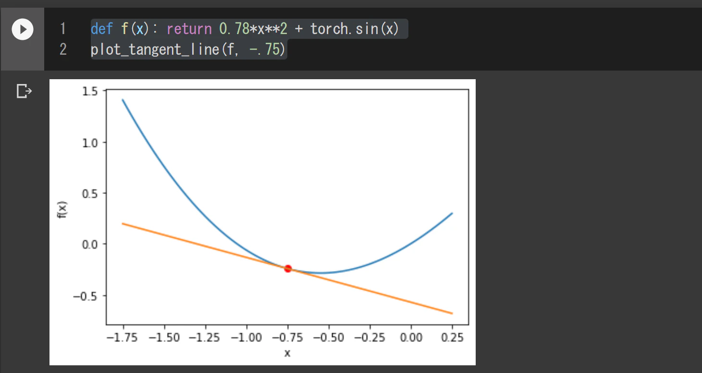Click the y-axis tick label 0.5
The image size is (702, 373).
click(90, 193)
